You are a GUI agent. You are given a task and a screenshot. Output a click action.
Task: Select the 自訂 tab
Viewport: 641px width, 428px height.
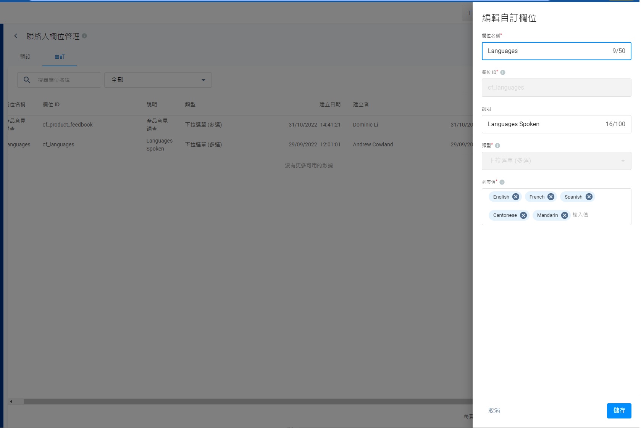pyautogui.click(x=60, y=57)
